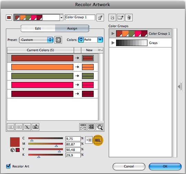Click the randomly change color order icon
Image resolution: width=186 pixels, height=174 pixels.
[83, 127]
